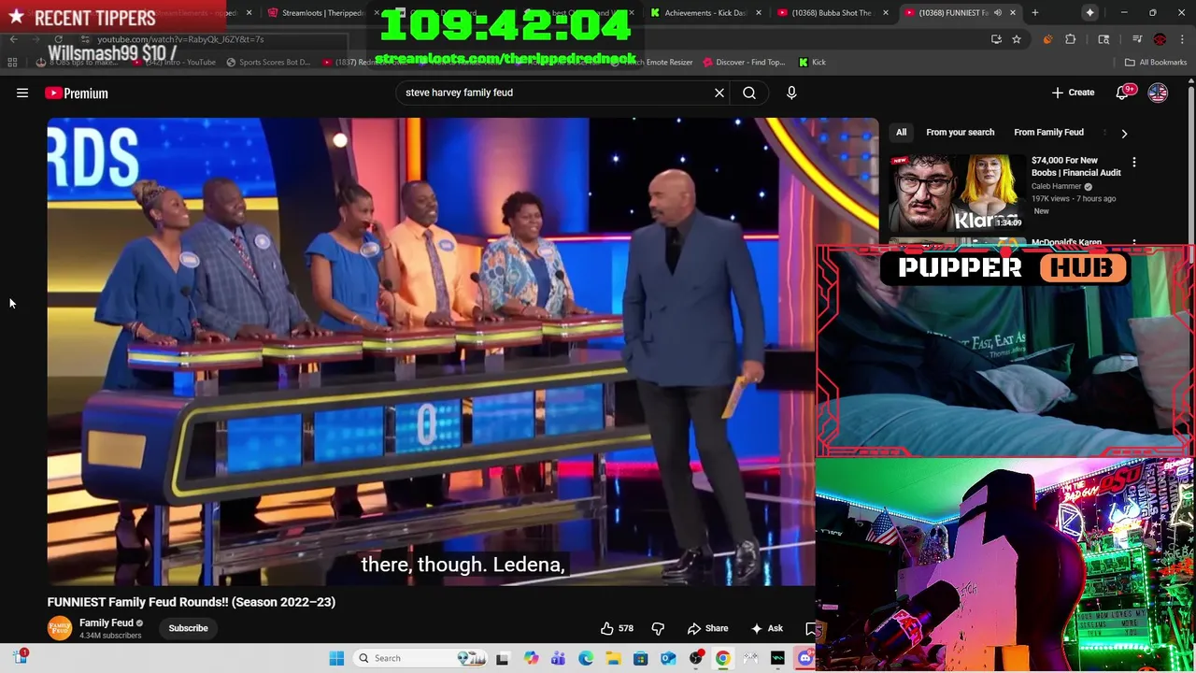
Task: Open Microsoft Store from the taskbar
Action: [x=640, y=658]
